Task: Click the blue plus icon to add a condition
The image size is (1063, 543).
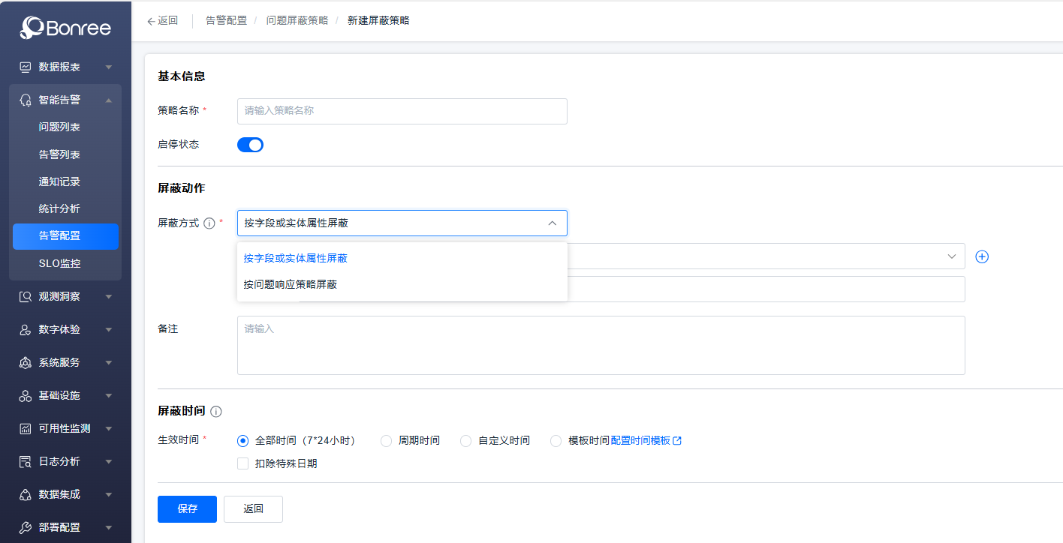Action: [x=982, y=256]
